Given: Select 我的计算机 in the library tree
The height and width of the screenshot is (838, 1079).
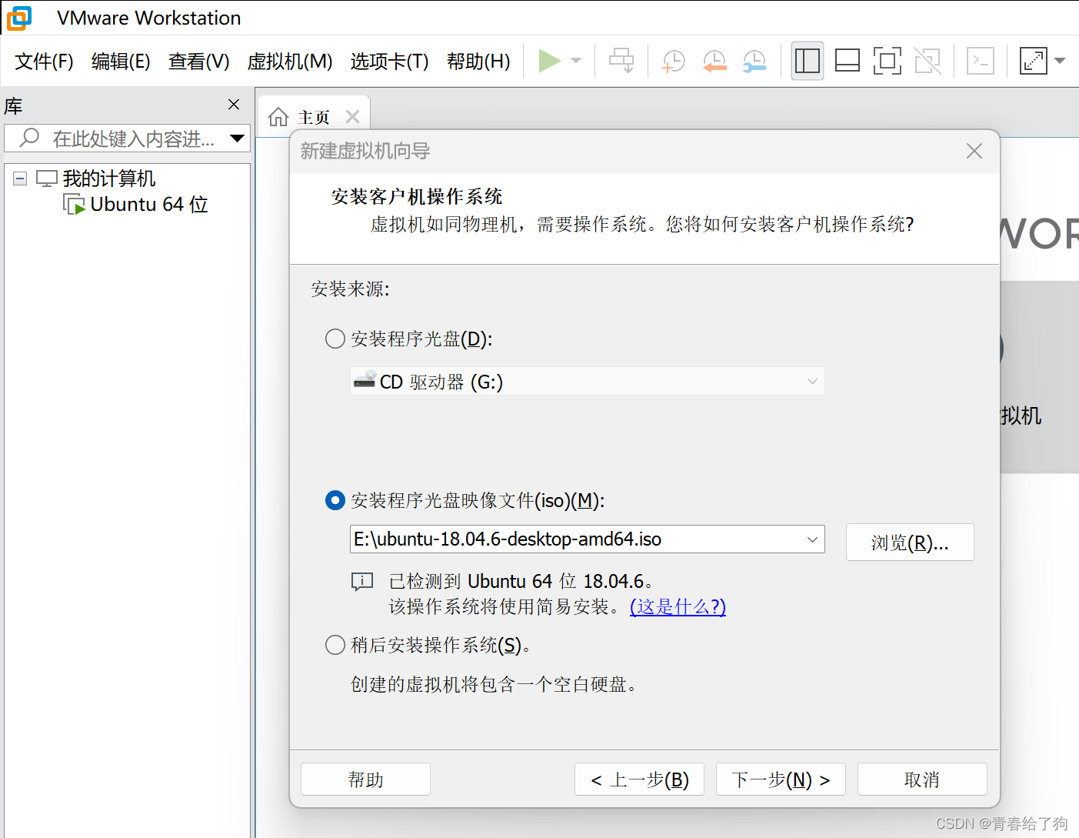Looking at the screenshot, I should [108, 179].
